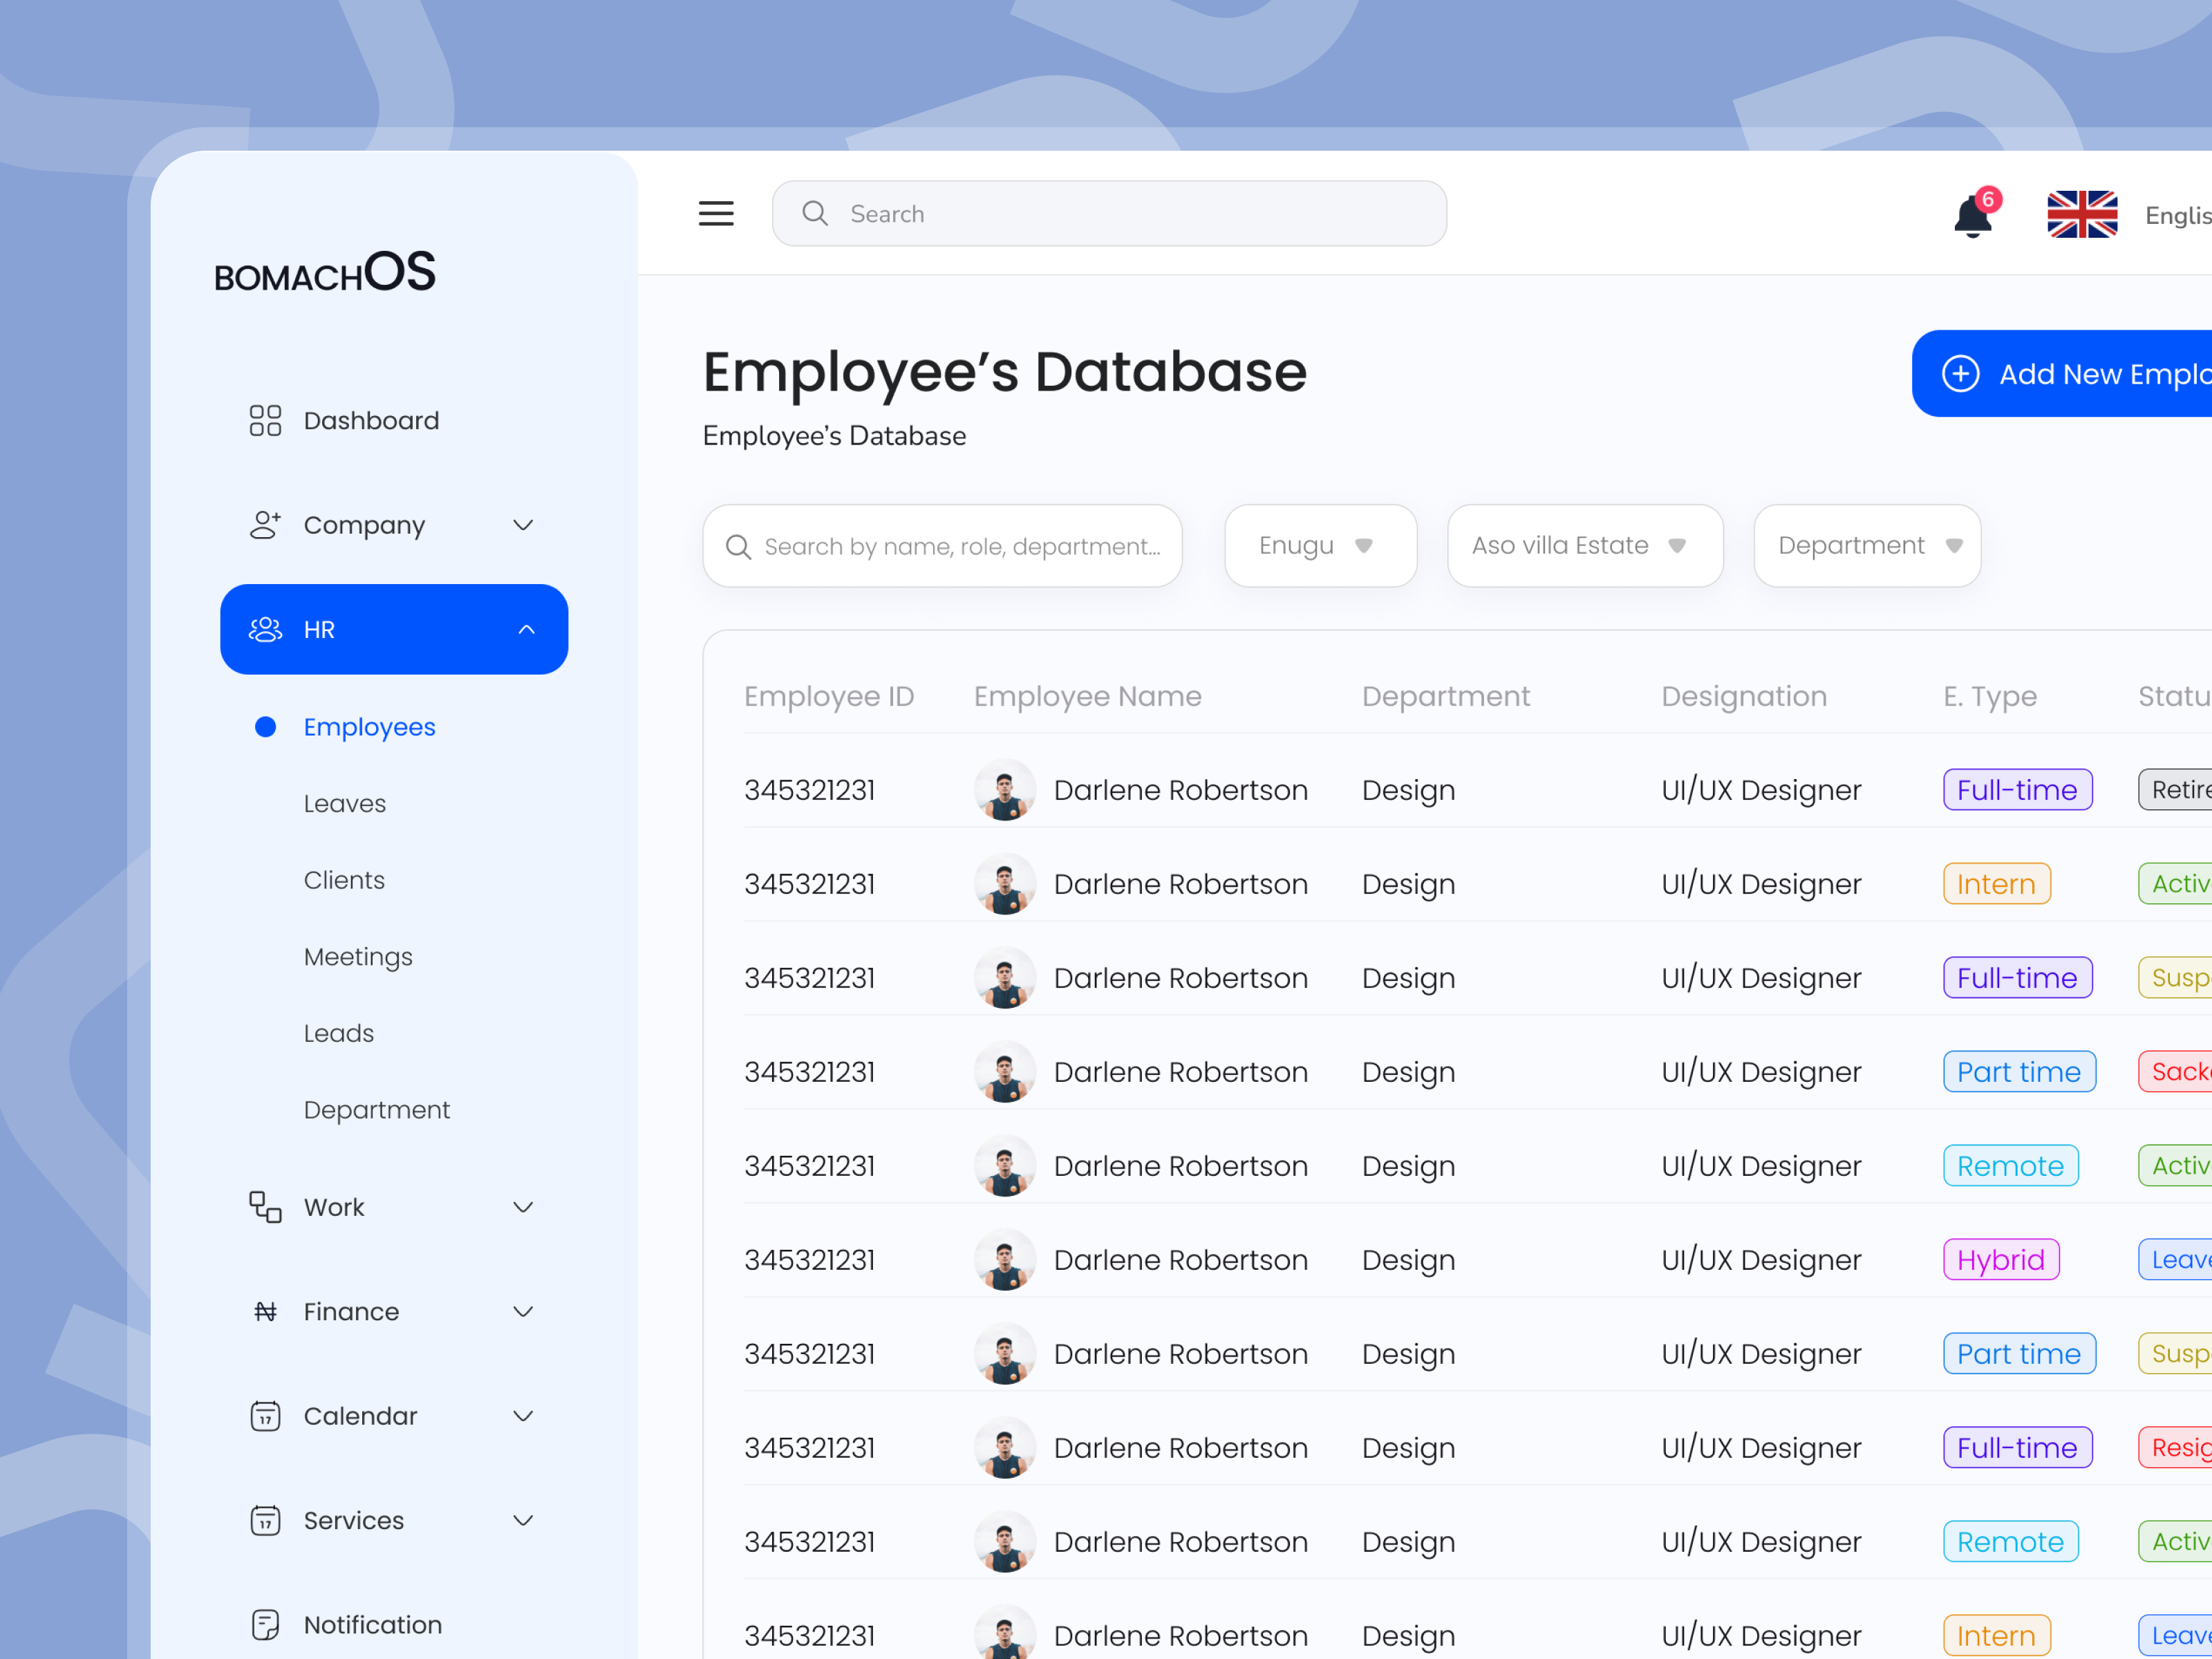This screenshot has width=2212, height=1659.
Task: Click the Meetings link in sidebar
Action: pos(358,956)
